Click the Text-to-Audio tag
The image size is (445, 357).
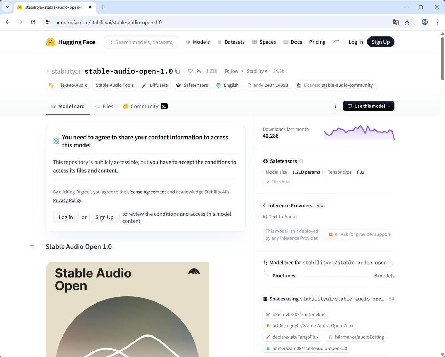click(68, 85)
